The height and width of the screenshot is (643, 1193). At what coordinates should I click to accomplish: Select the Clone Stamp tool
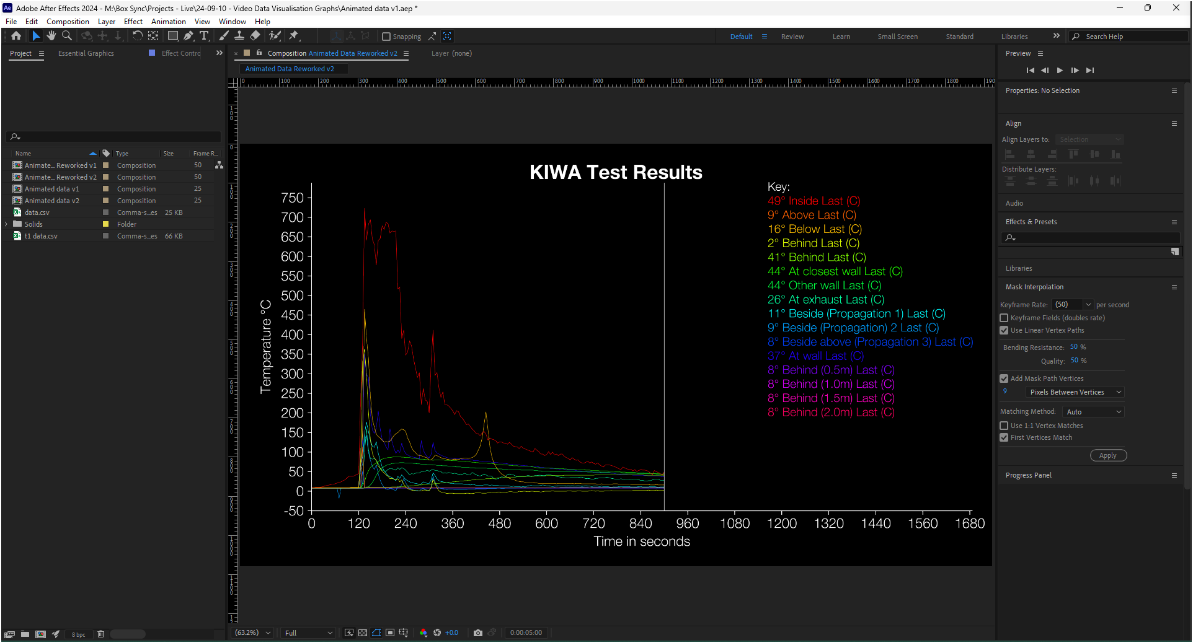(x=239, y=36)
